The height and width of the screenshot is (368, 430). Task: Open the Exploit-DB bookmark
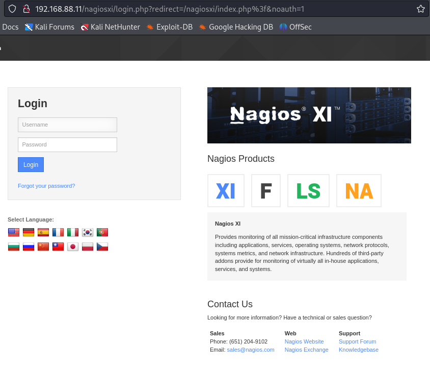click(x=169, y=27)
